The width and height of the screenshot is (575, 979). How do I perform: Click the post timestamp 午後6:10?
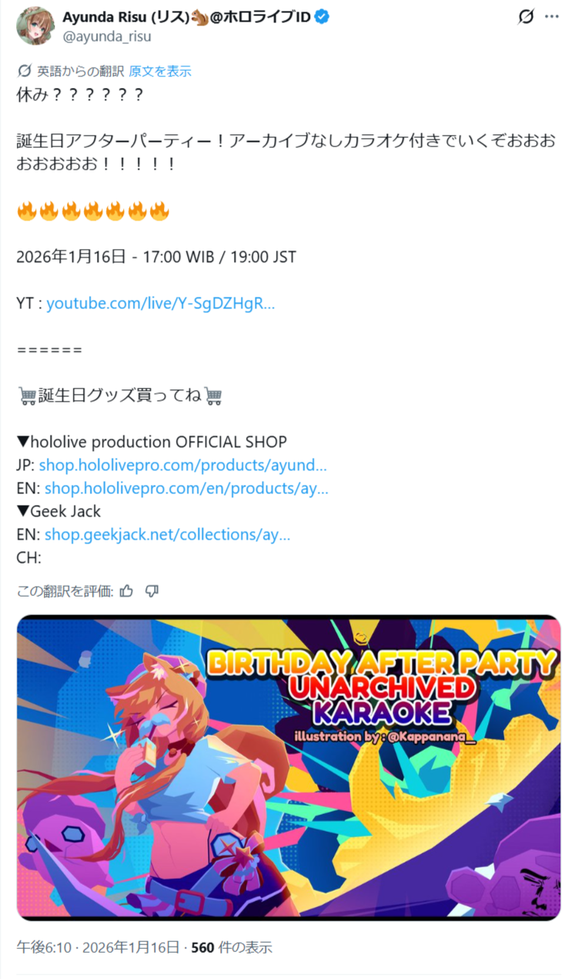45,947
